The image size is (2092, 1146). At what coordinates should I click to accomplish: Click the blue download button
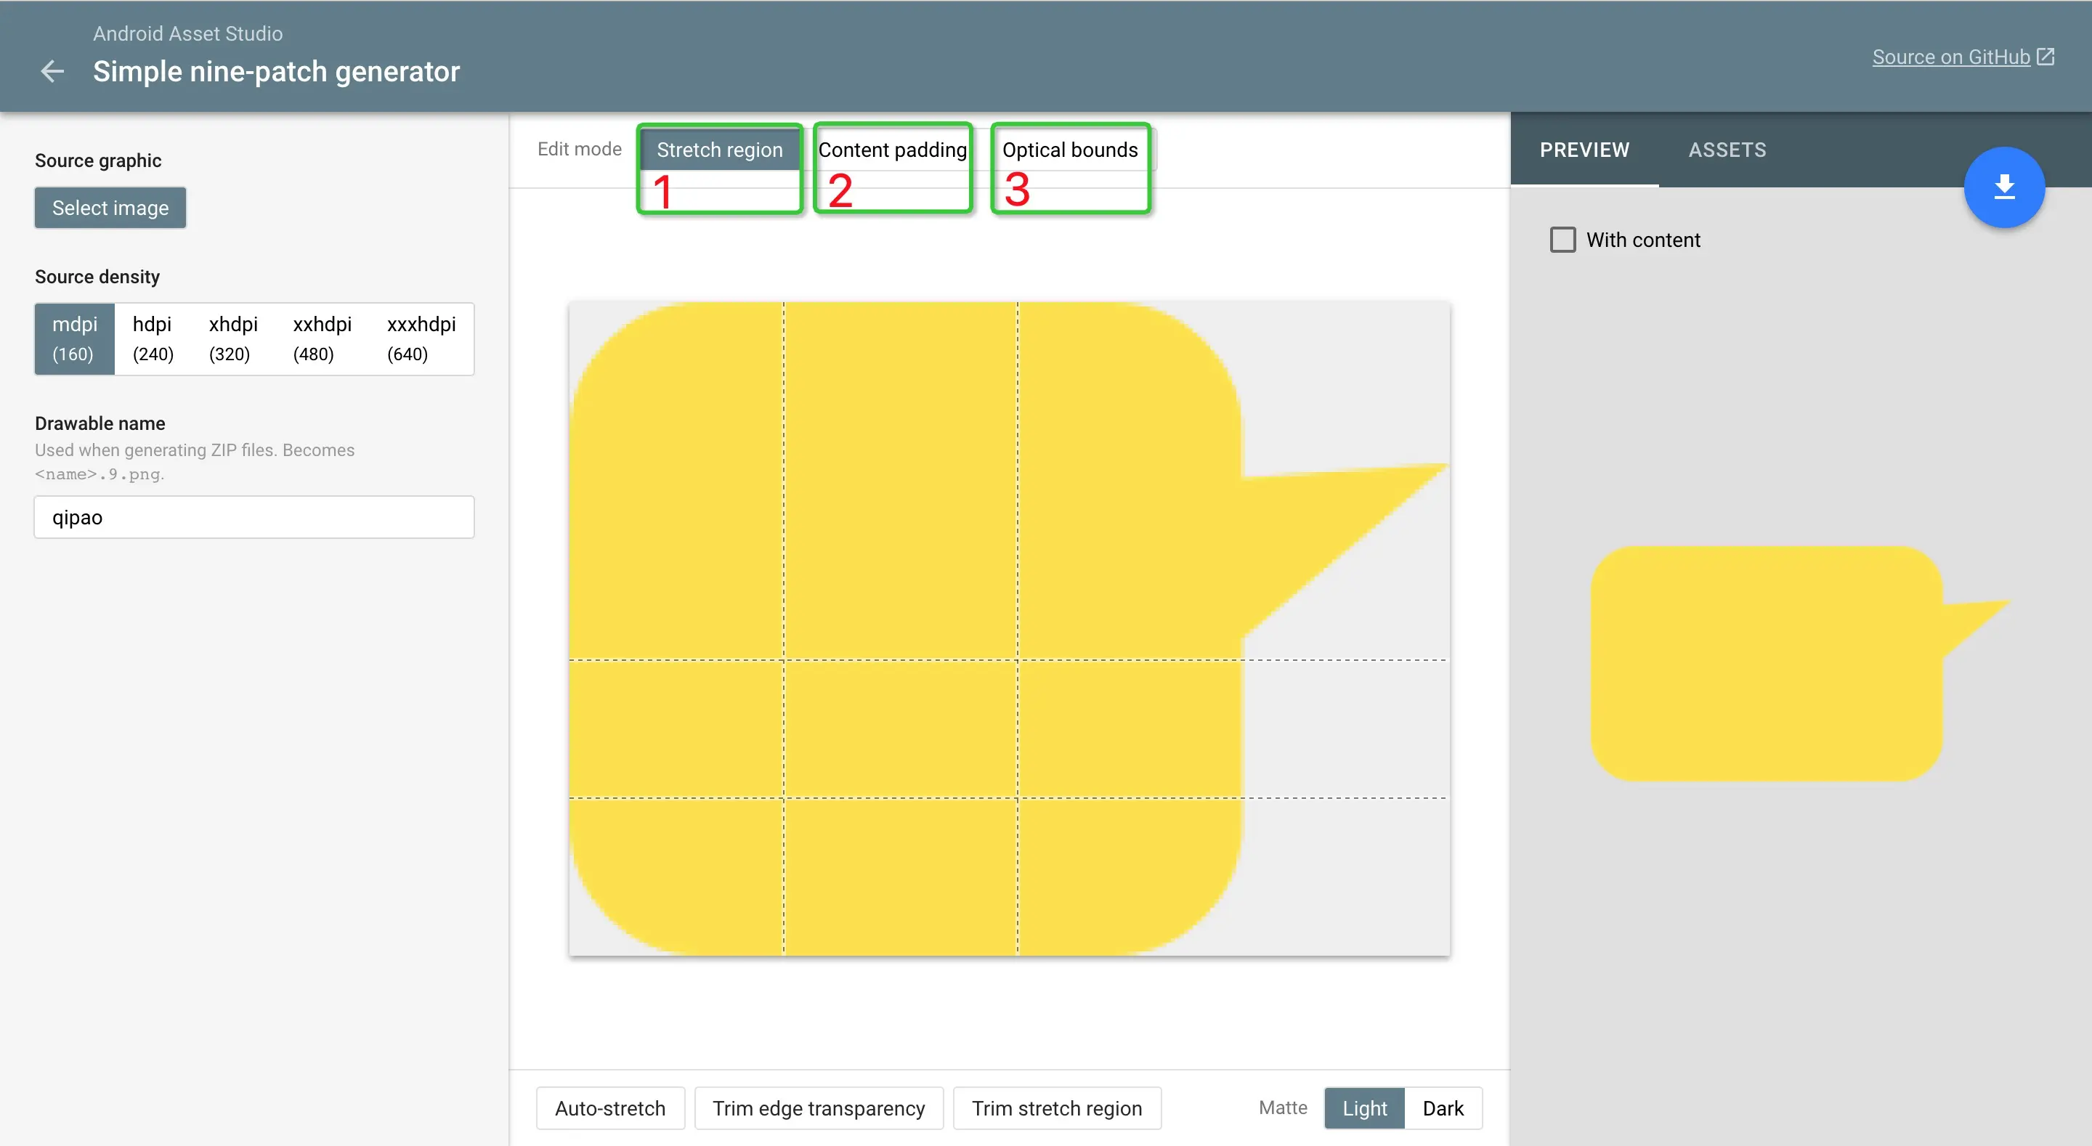click(x=2003, y=187)
